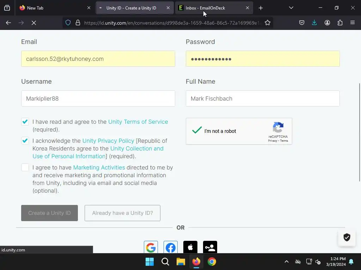Click the page vertical scrollbar

pyautogui.click(x=360, y=132)
